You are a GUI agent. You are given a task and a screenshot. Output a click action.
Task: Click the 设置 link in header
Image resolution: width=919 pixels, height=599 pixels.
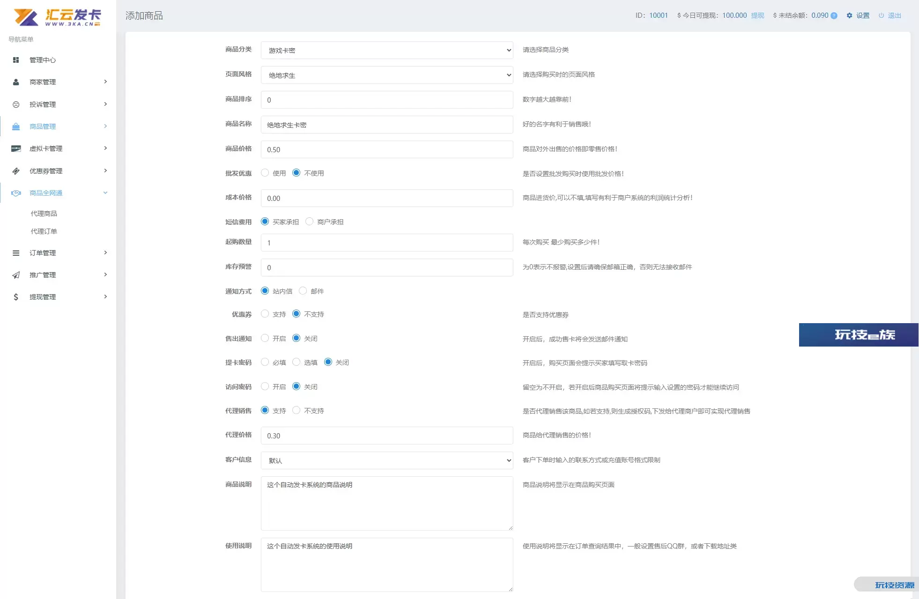tap(863, 15)
